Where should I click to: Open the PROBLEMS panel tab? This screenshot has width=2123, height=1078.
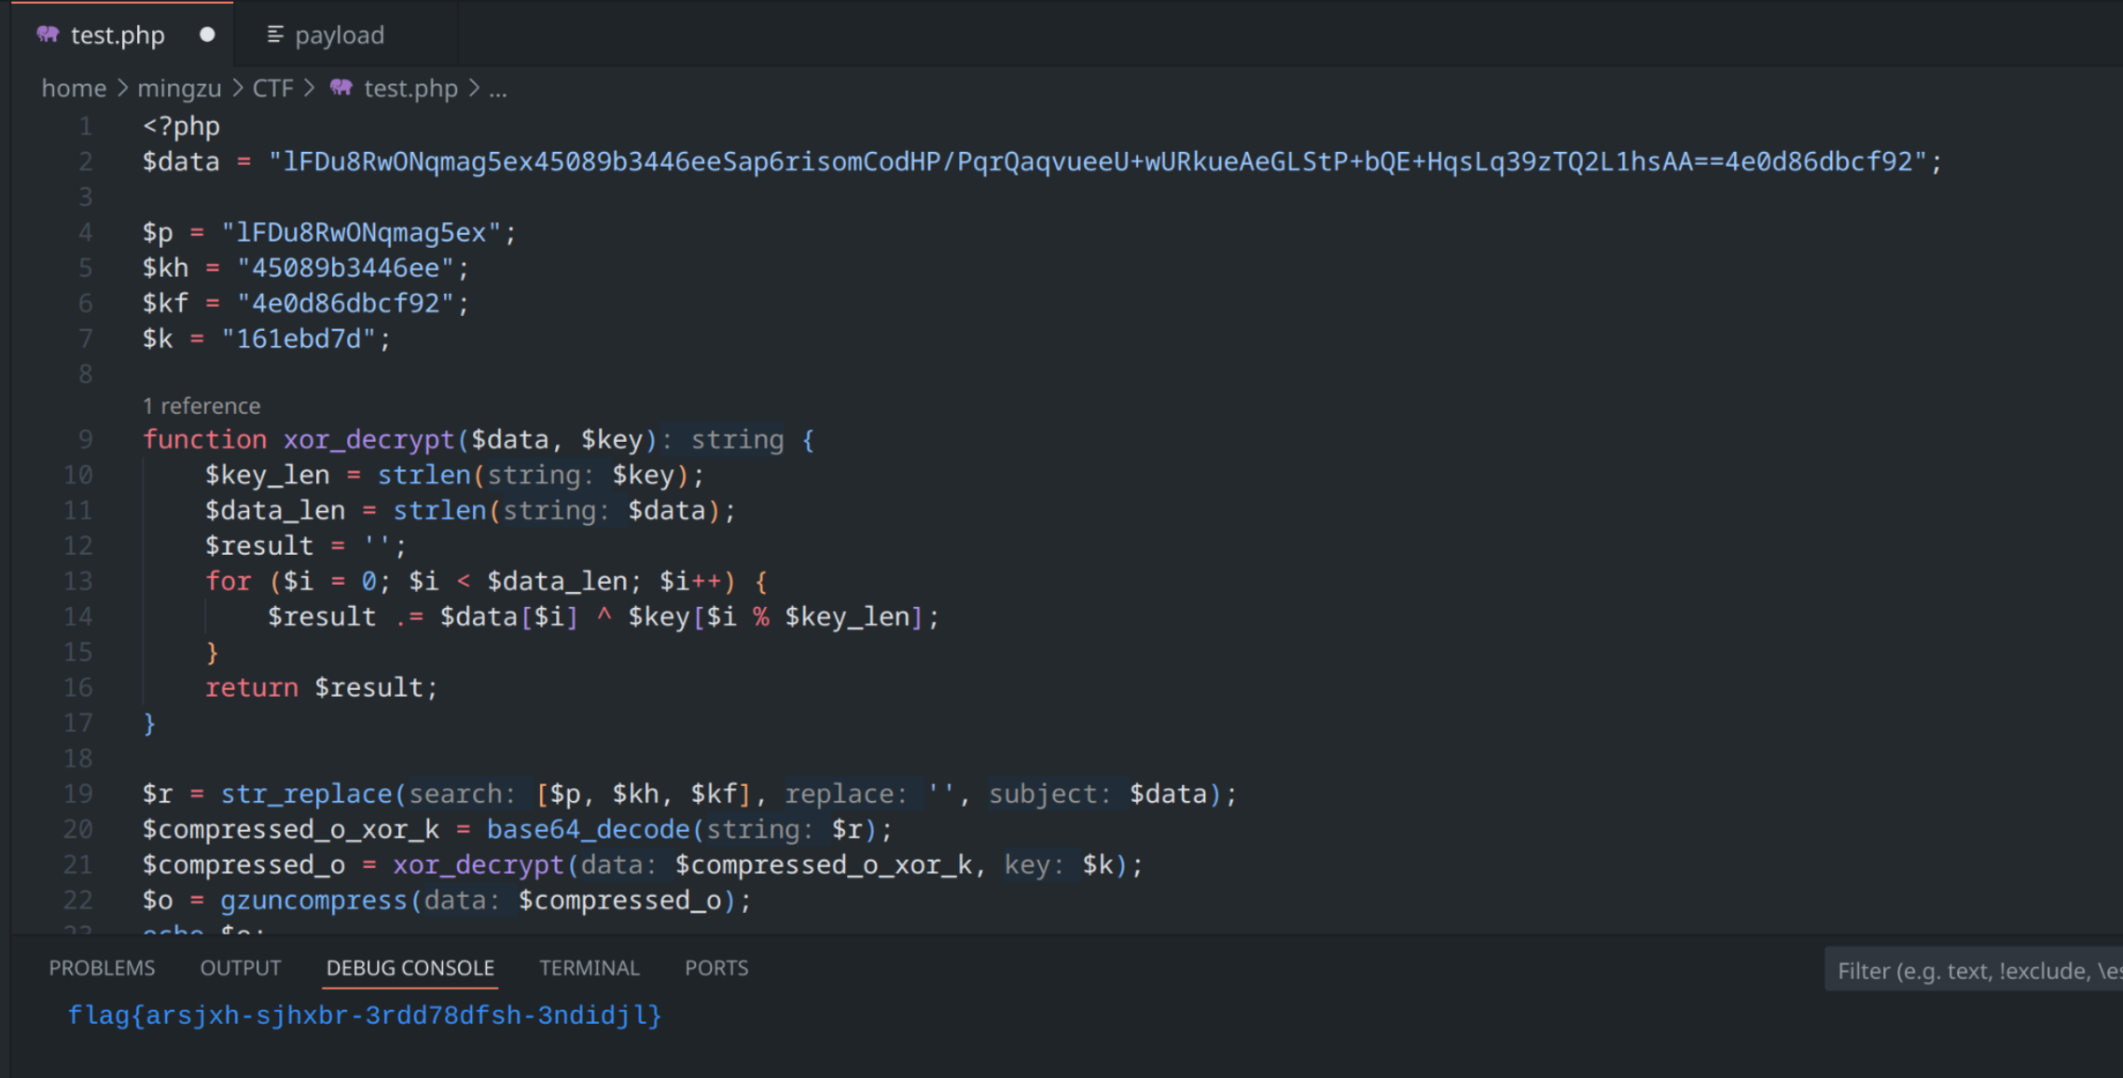pyautogui.click(x=102, y=968)
